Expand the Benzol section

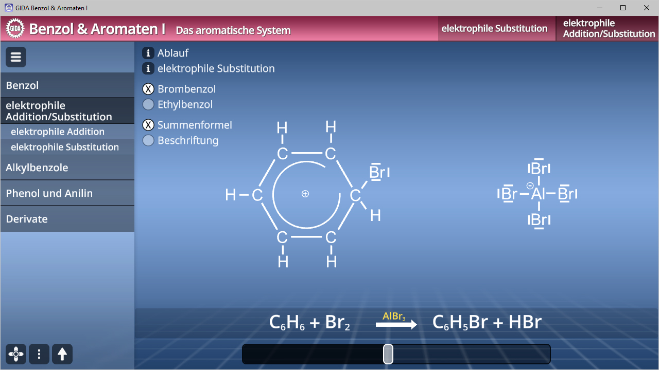click(67, 85)
